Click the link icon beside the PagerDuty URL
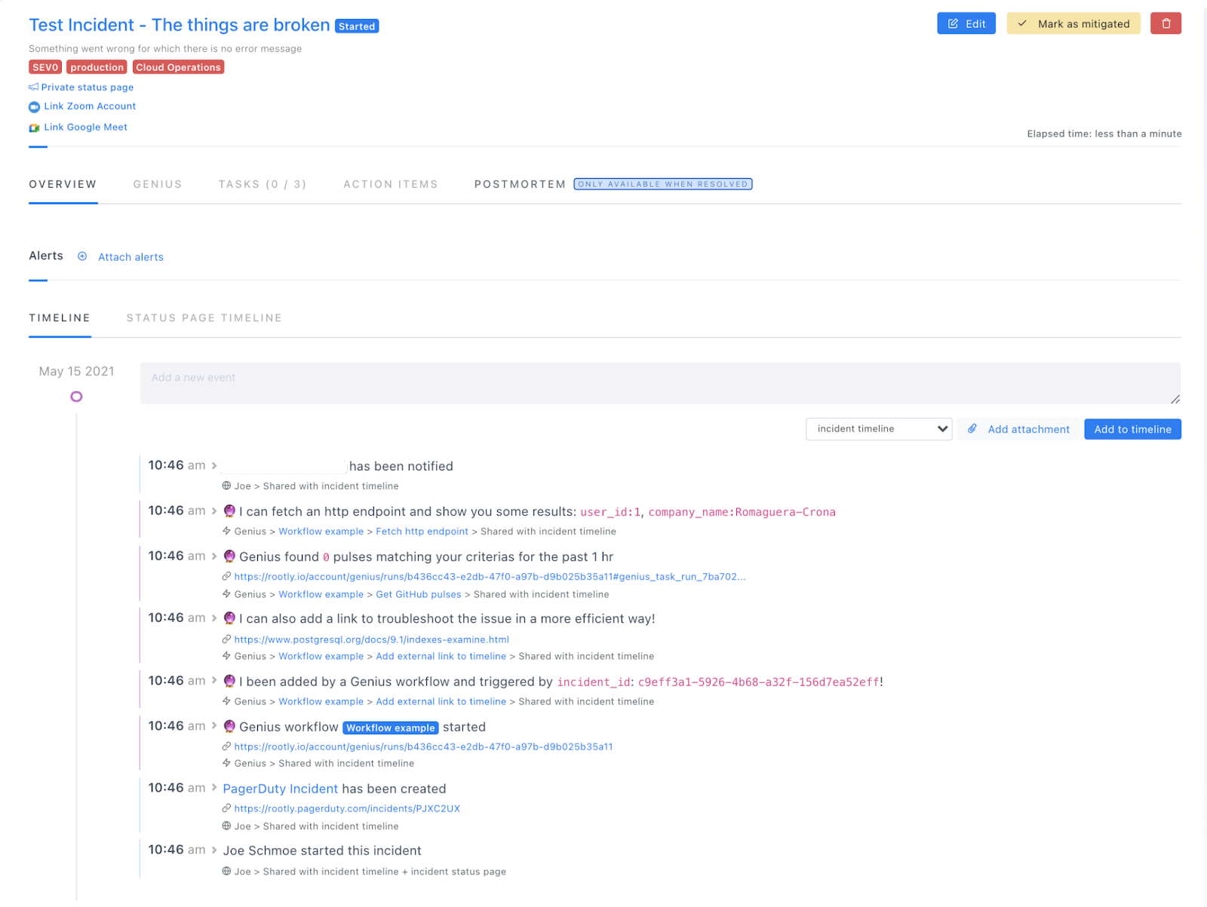Screen dimensions: 1207x907 coord(226,808)
